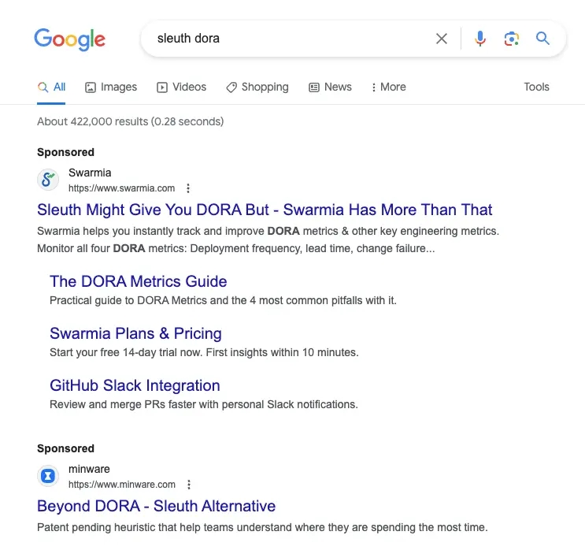Visit The DORA Metrics Guide link

click(x=138, y=282)
